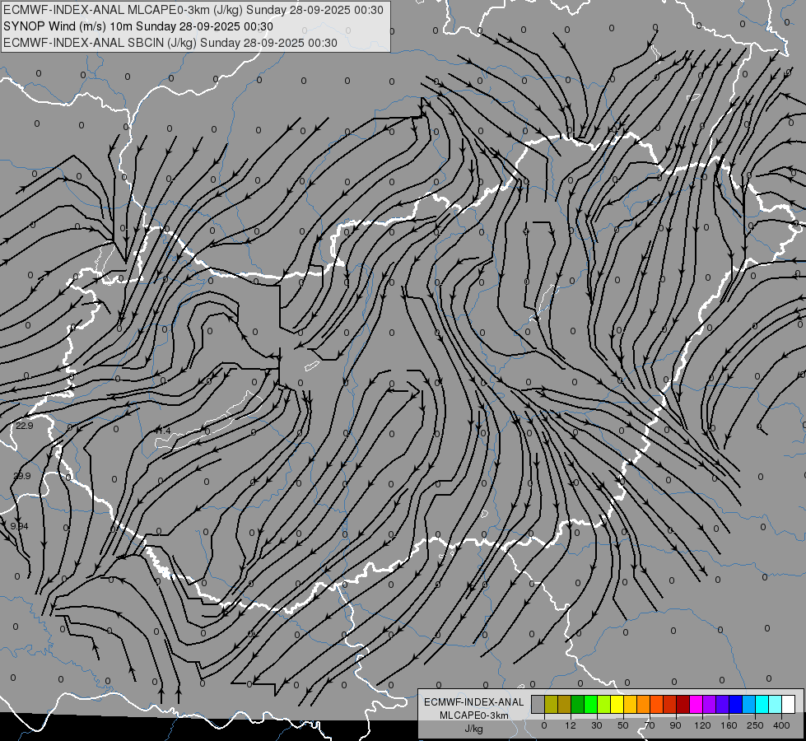Select the orange legend swatch before 70
This screenshot has height=741, width=806.
pyautogui.click(x=644, y=704)
